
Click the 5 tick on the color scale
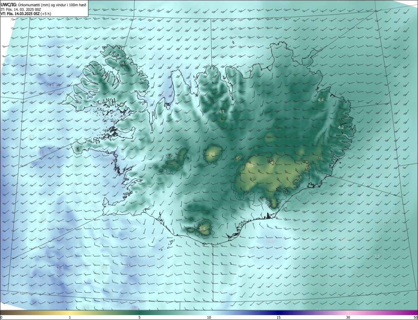139,317
